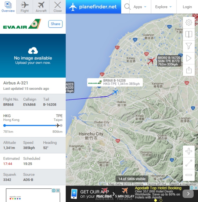Select the red BR392 plane icon
Viewport: 198px width, 202px height.
pyautogui.click(x=151, y=61)
